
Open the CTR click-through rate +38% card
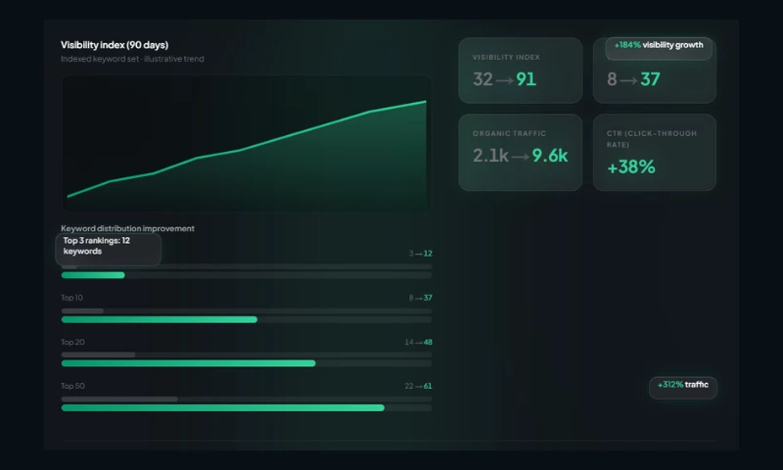coord(655,153)
